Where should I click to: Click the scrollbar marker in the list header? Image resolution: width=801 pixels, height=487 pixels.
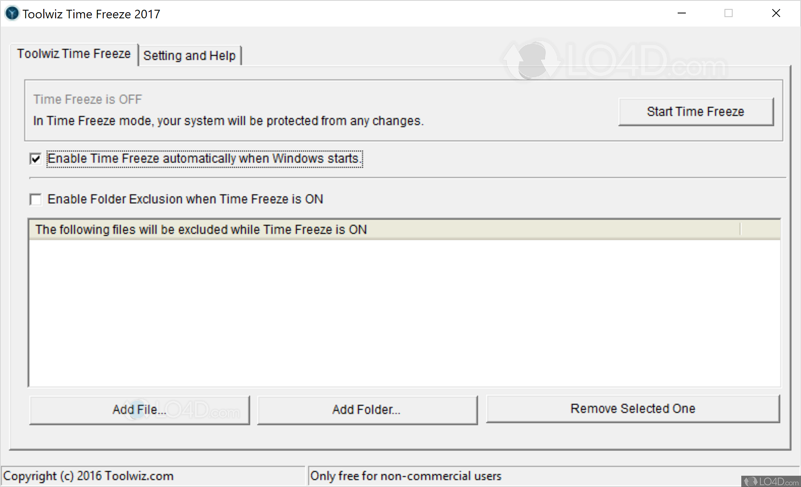tap(741, 229)
